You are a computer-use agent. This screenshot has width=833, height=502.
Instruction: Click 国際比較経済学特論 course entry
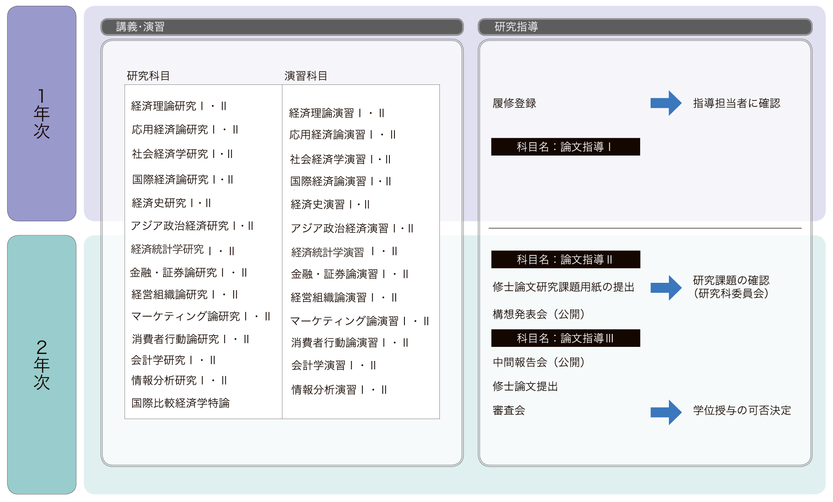pos(180,403)
